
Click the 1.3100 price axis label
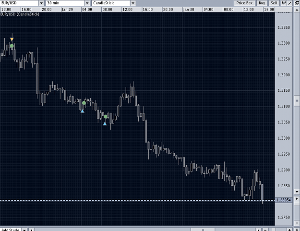[284, 106]
